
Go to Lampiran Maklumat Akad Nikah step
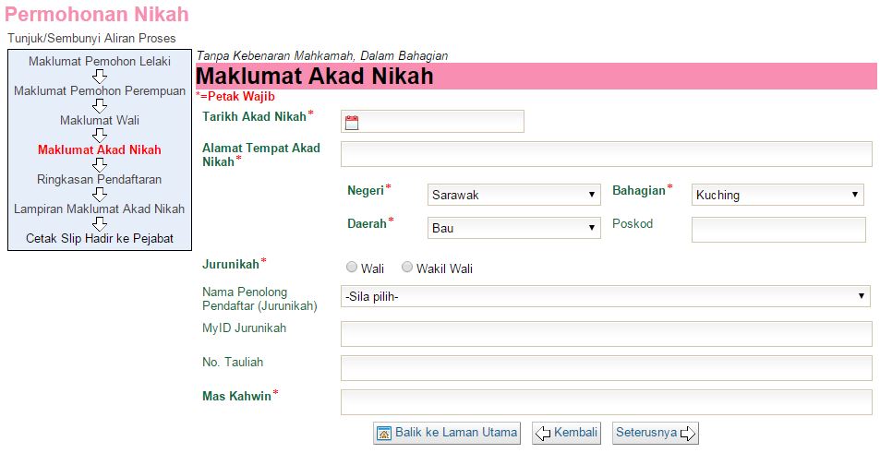(100, 209)
